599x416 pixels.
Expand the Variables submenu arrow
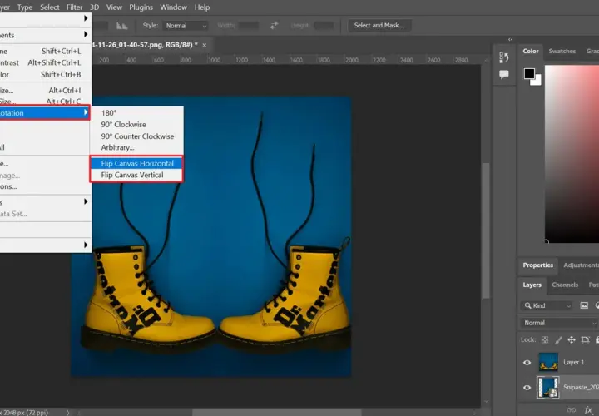(x=86, y=201)
